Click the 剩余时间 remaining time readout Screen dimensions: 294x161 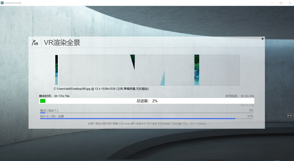(x=54, y=96)
